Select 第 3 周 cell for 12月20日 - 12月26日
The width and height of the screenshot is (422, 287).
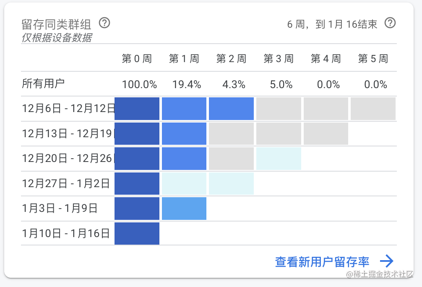279,159
